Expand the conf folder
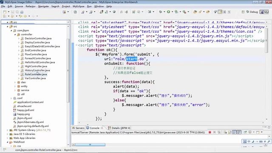272x153 pixels. pyautogui.click(x=11, y=98)
